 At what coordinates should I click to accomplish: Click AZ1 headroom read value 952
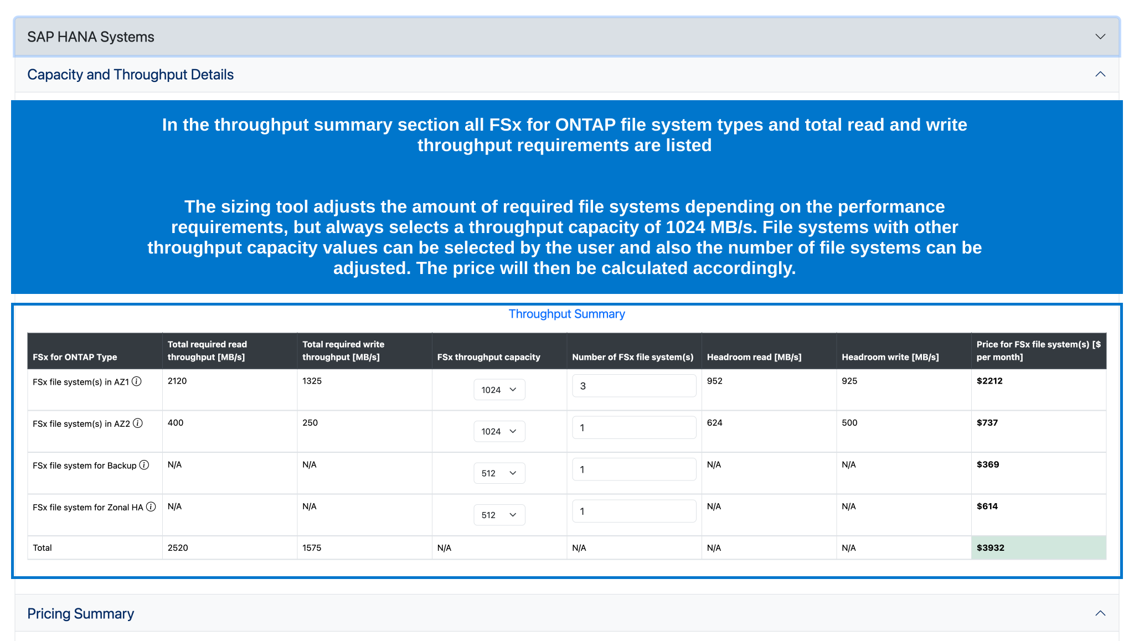click(x=715, y=381)
